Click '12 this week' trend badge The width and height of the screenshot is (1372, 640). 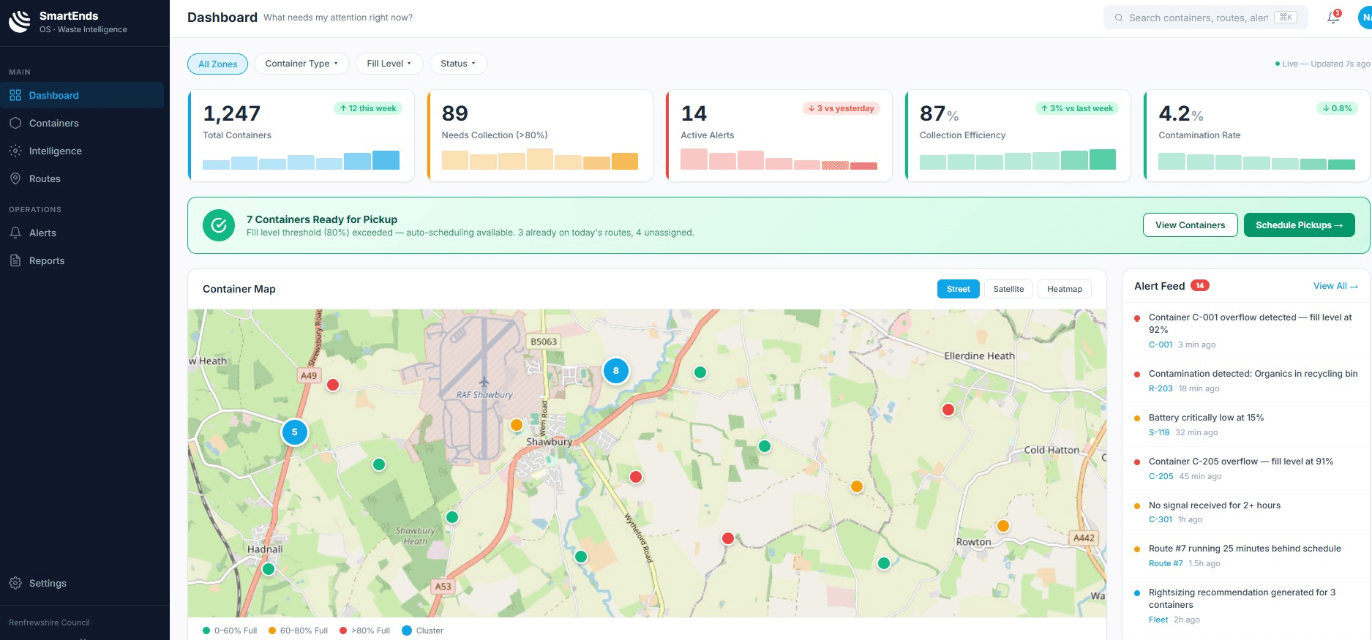click(368, 108)
